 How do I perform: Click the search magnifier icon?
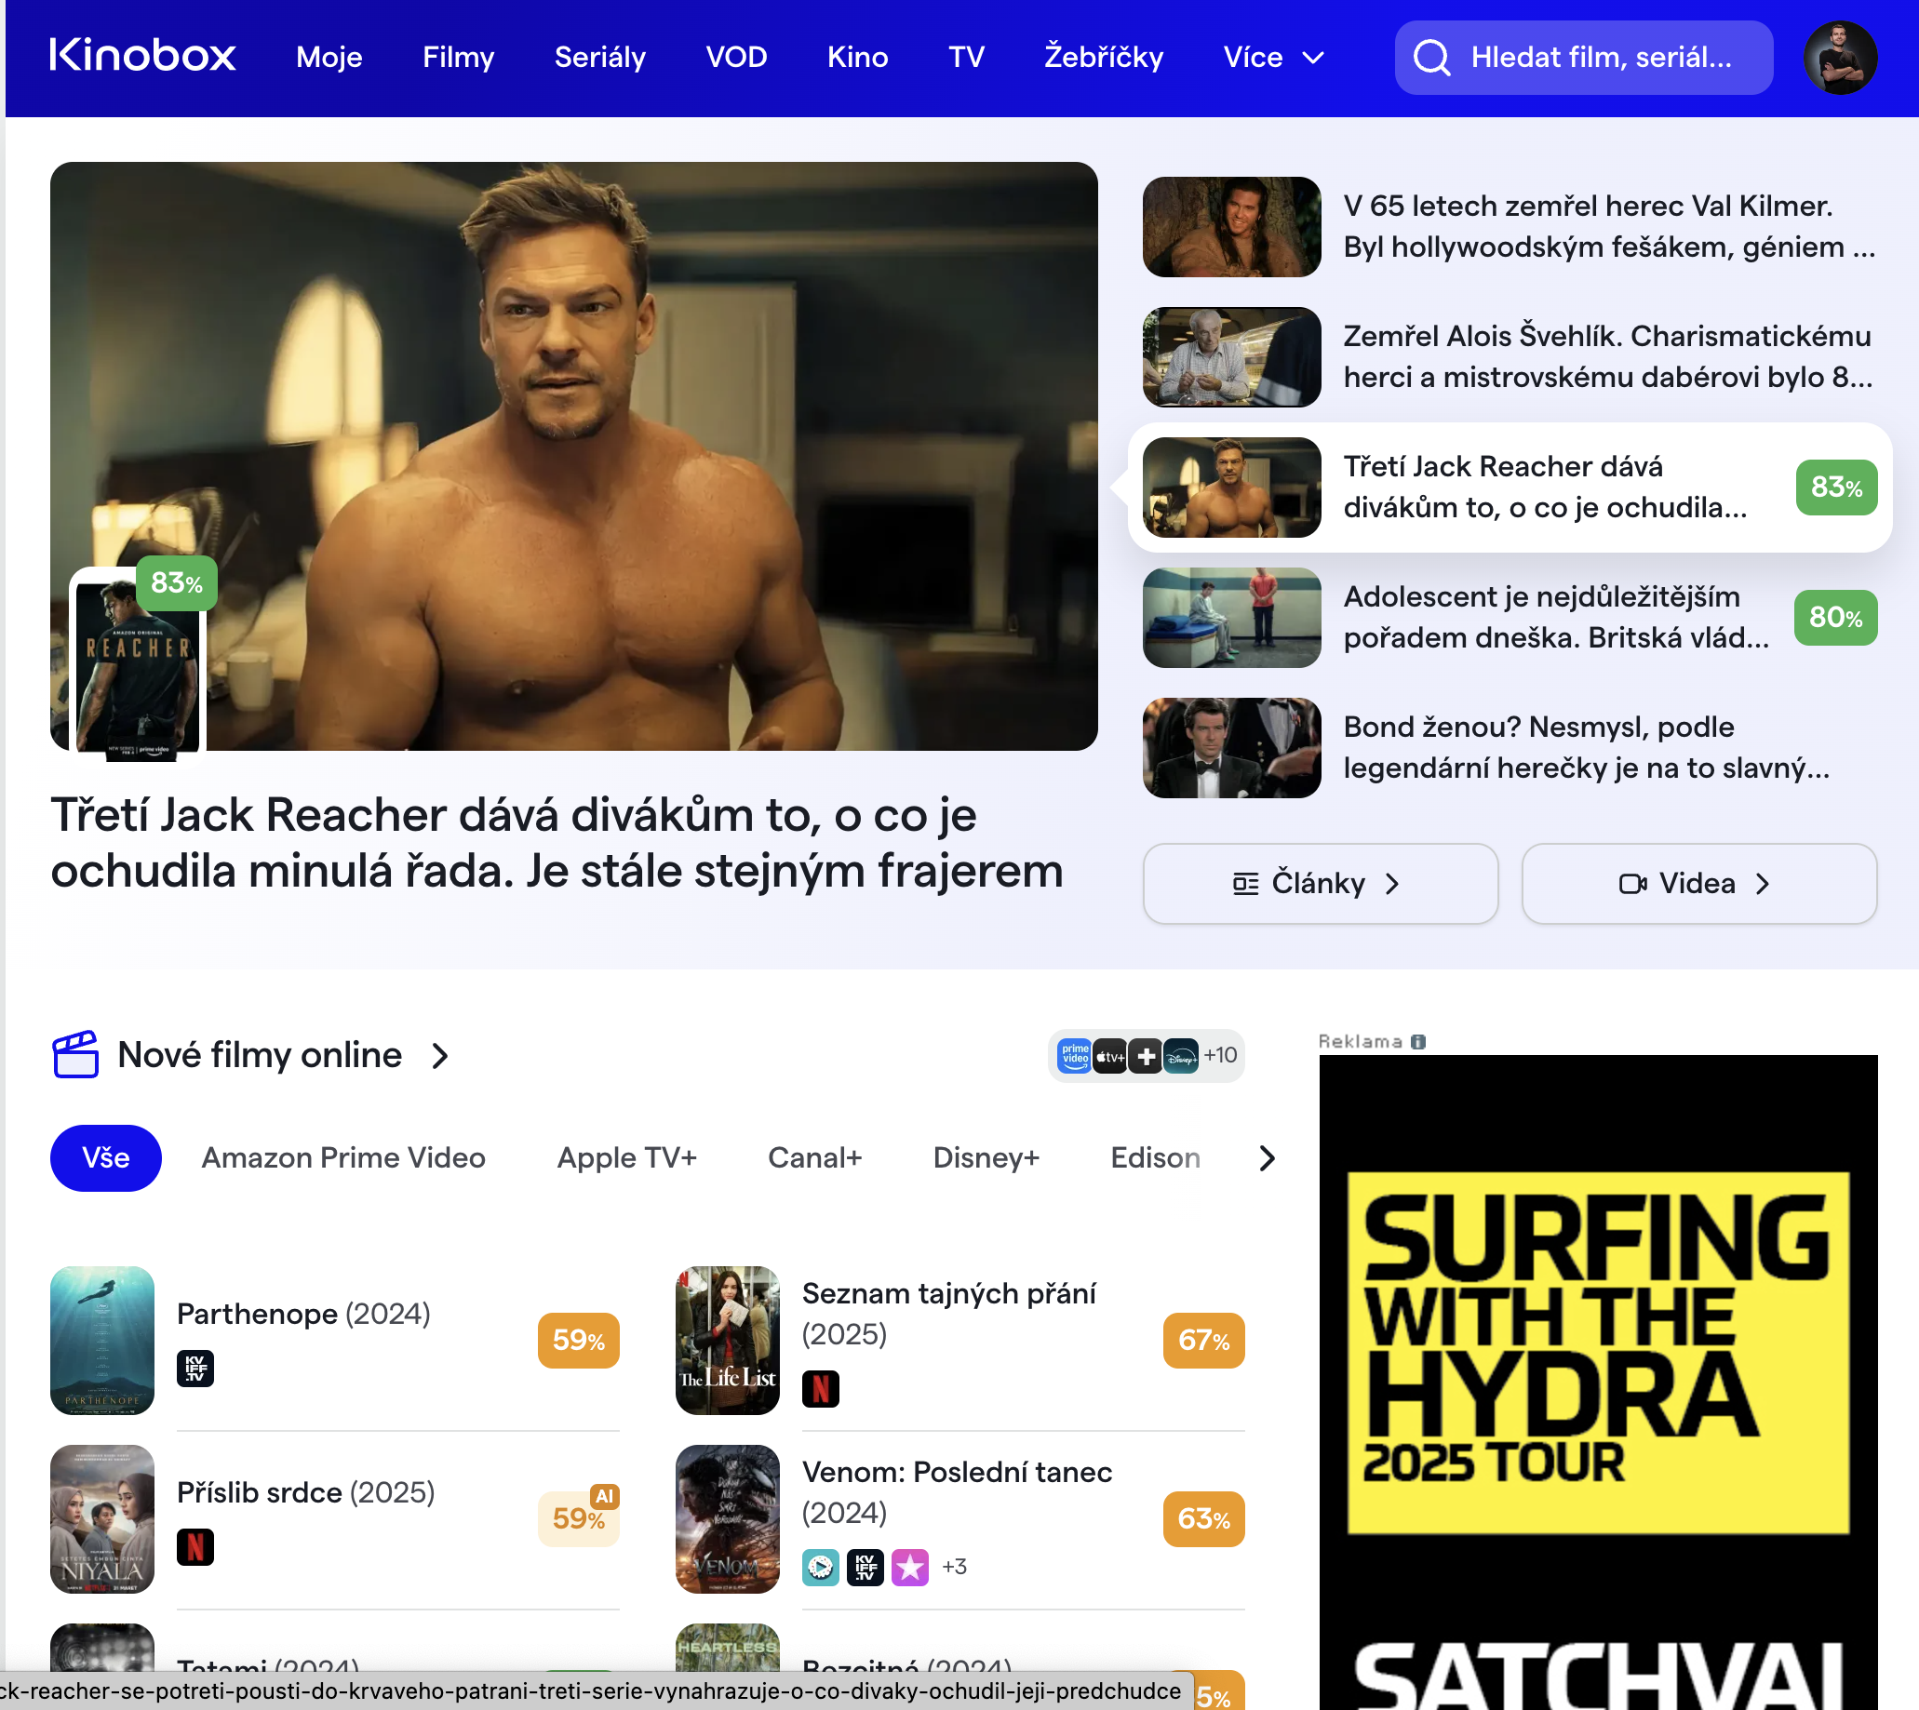pyautogui.click(x=1431, y=58)
